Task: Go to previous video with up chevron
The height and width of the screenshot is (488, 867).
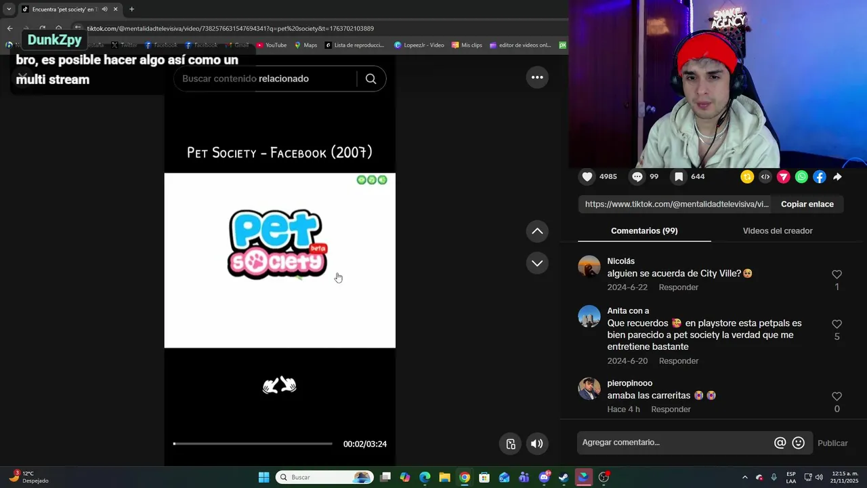Action: [537, 231]
